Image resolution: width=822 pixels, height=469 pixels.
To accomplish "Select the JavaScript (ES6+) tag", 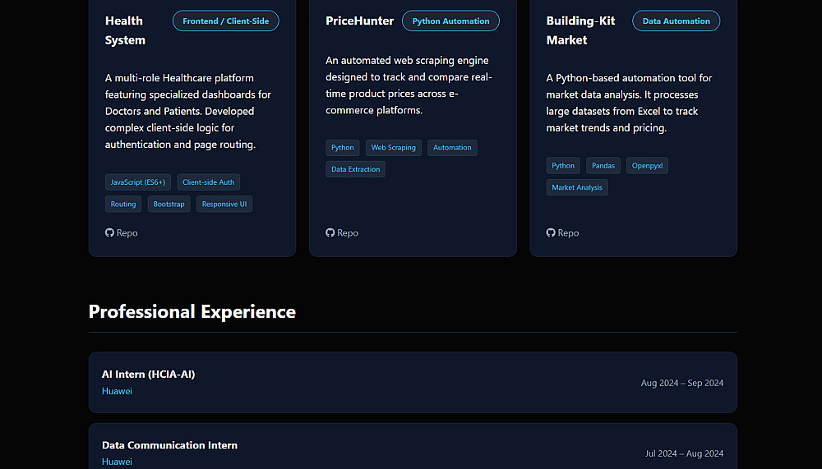I will coord(138,182).
